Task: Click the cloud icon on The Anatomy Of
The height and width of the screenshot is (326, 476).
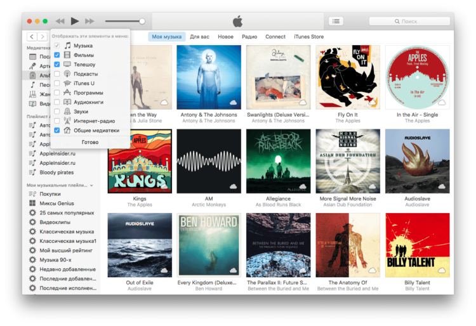Action: click(x=372, y=270)
